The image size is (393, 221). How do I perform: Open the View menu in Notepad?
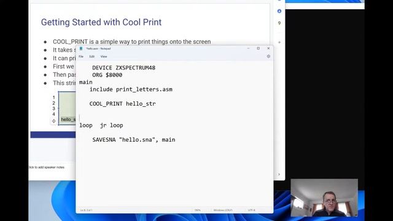click(104, 56)
